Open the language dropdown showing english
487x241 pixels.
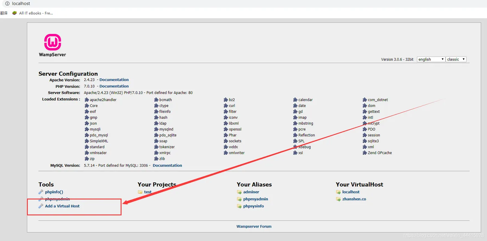coord(431,59)
